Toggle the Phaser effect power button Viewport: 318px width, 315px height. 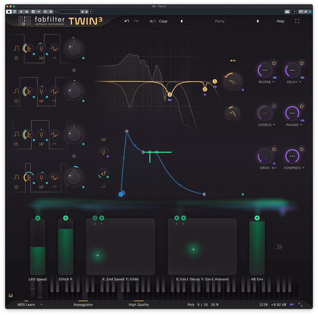pyautogui.click(x=302, y=106)
